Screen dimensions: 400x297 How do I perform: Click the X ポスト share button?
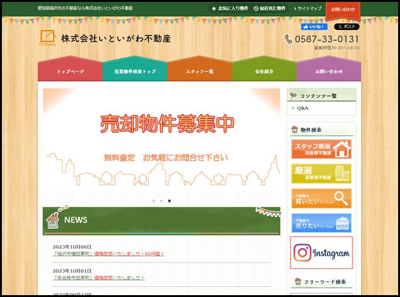[x=347, y=26]
